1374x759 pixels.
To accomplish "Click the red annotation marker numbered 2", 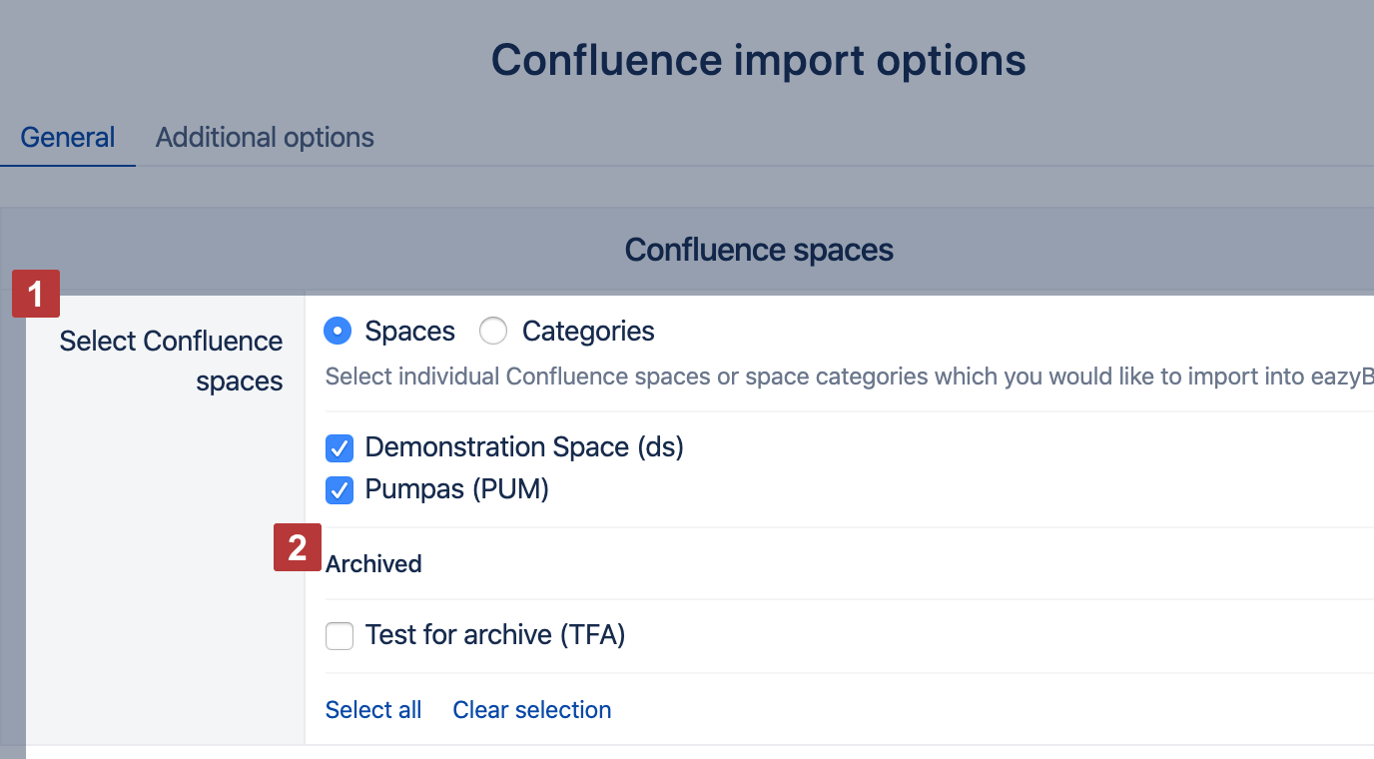I will [298, 547].
